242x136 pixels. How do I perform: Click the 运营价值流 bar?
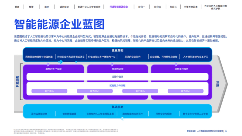coord(118,77)
